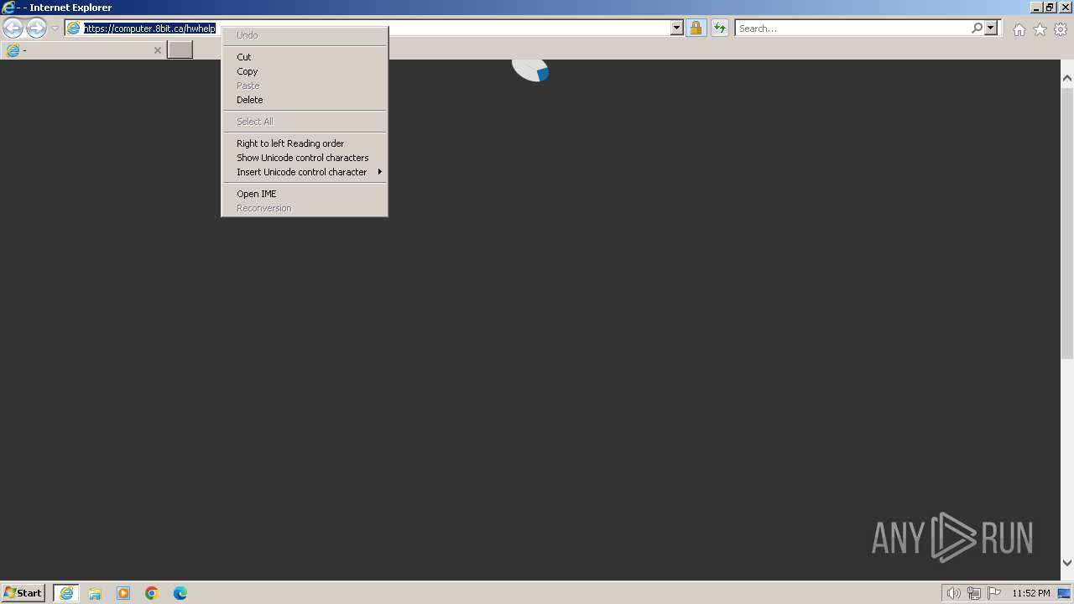Open the recent pages dropdown arrow

click(55, 29)
